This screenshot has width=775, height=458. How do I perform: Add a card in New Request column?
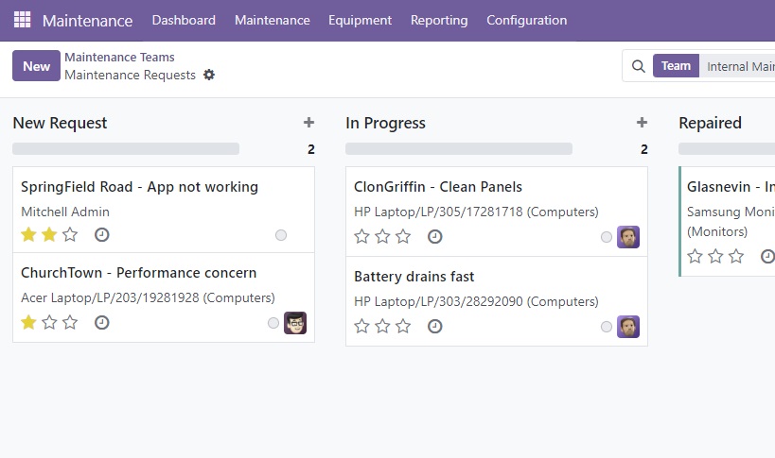point(308,123)
